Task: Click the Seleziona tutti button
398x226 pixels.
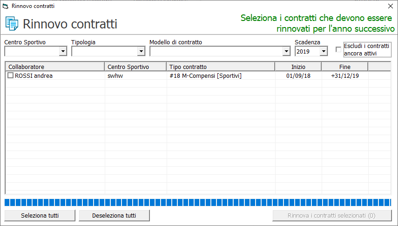Action: coord(40,216)
